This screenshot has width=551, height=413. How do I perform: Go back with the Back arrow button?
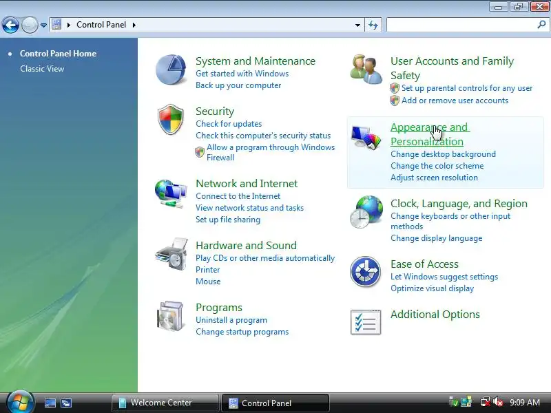click(10, 25)
